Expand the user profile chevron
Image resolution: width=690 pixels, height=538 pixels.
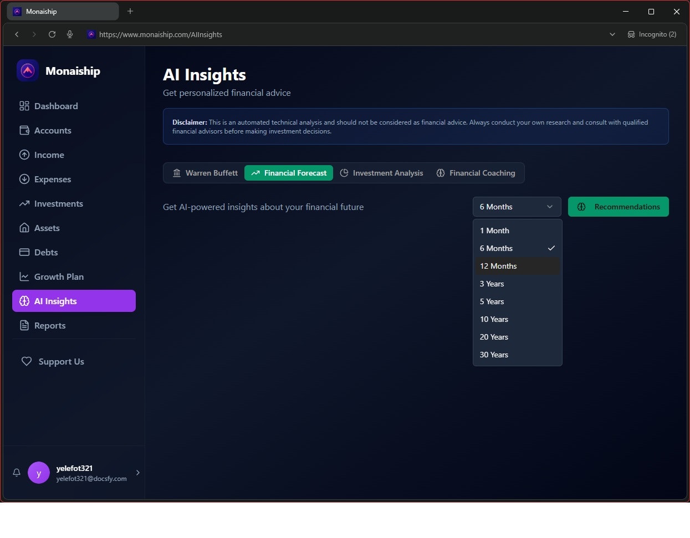[137, 473]
